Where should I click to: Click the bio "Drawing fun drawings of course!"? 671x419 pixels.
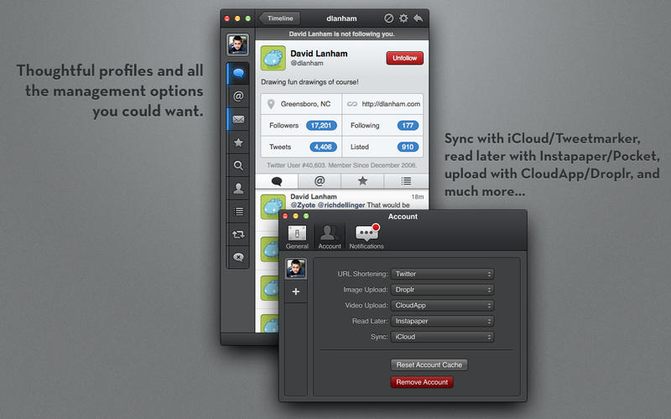coord(309,82)
